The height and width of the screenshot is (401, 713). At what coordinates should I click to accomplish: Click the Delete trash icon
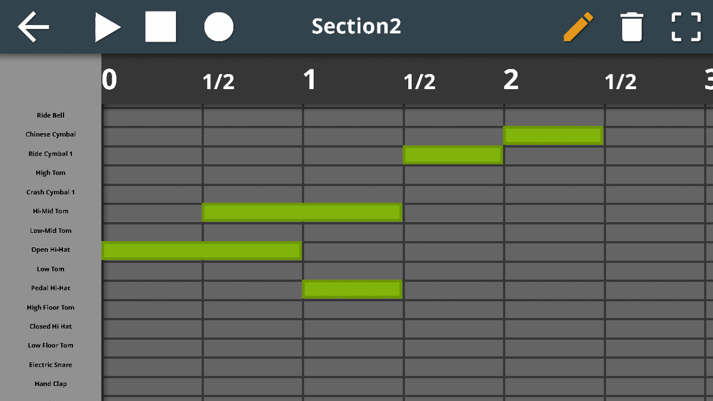pyautogui.click(x=632, y=26)
